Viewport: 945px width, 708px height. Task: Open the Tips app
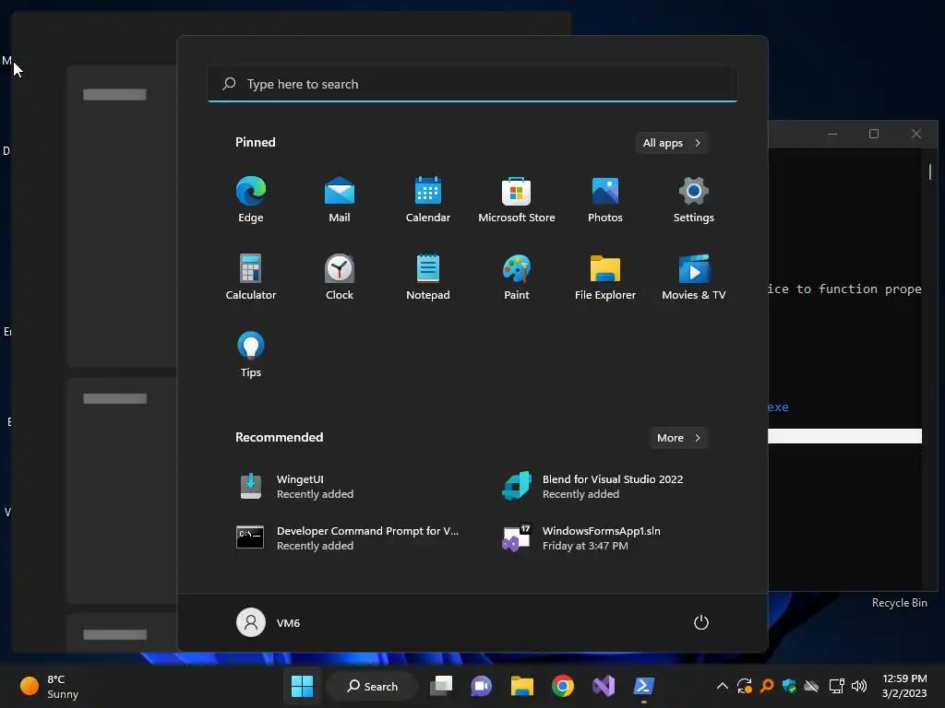pos(251,355)
